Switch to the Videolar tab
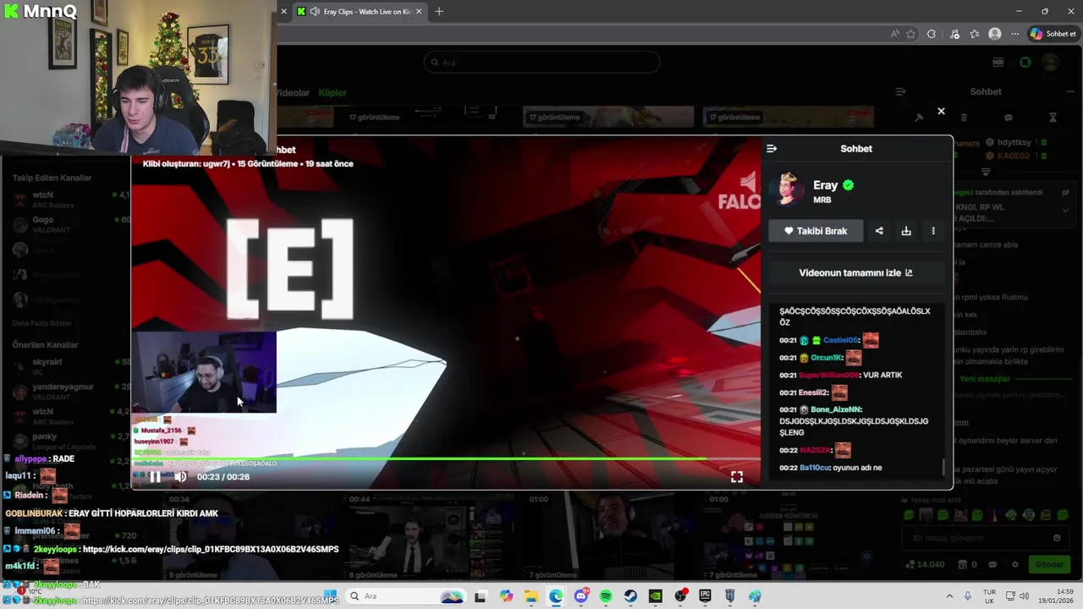Screen dimensions: 1083x609 (x=293, y=93)
